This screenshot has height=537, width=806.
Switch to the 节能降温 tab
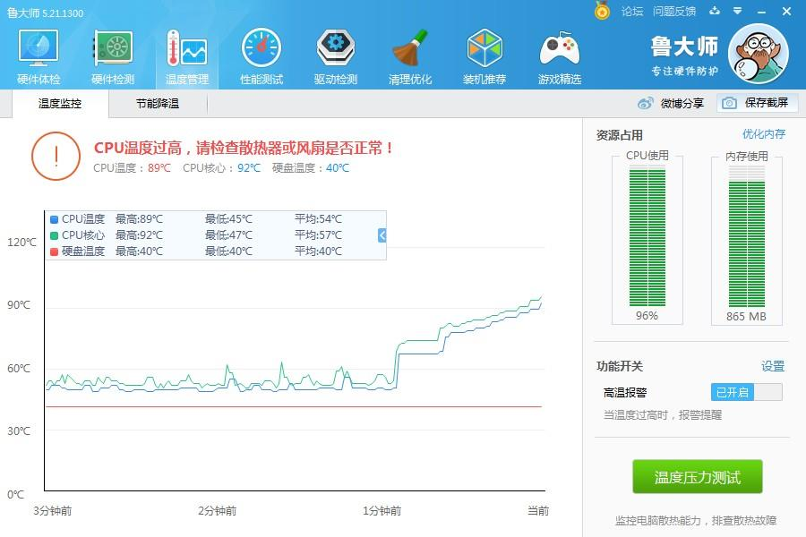point(158,104)
